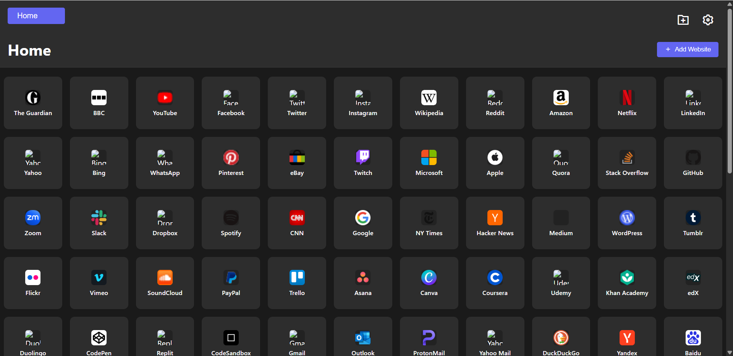Open the Pinterest icon tile
The height and width of the screenshot is (356, 733).
(231, 163)
